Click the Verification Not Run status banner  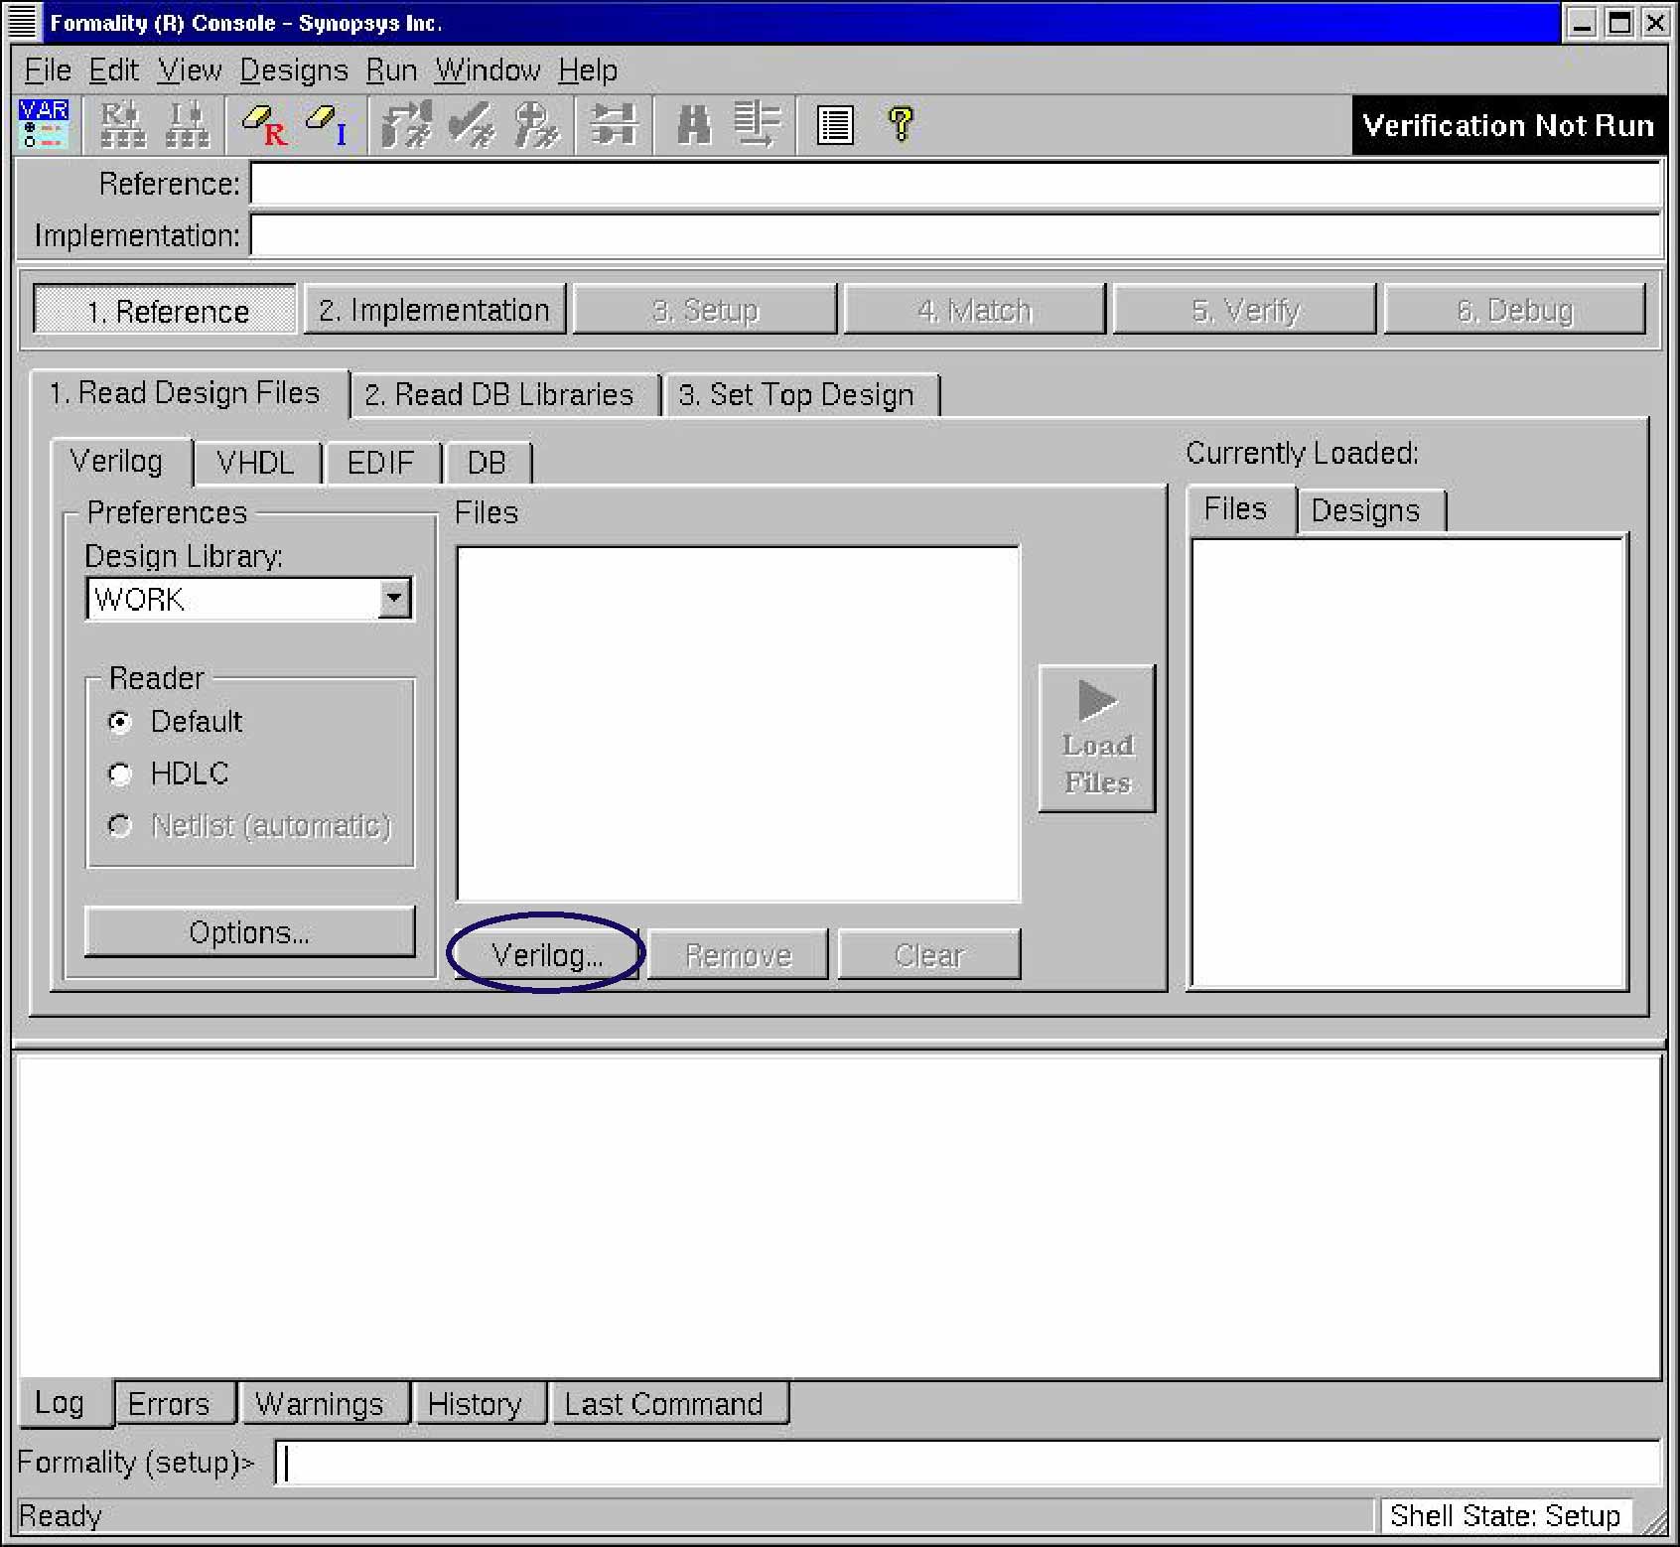1508,125
